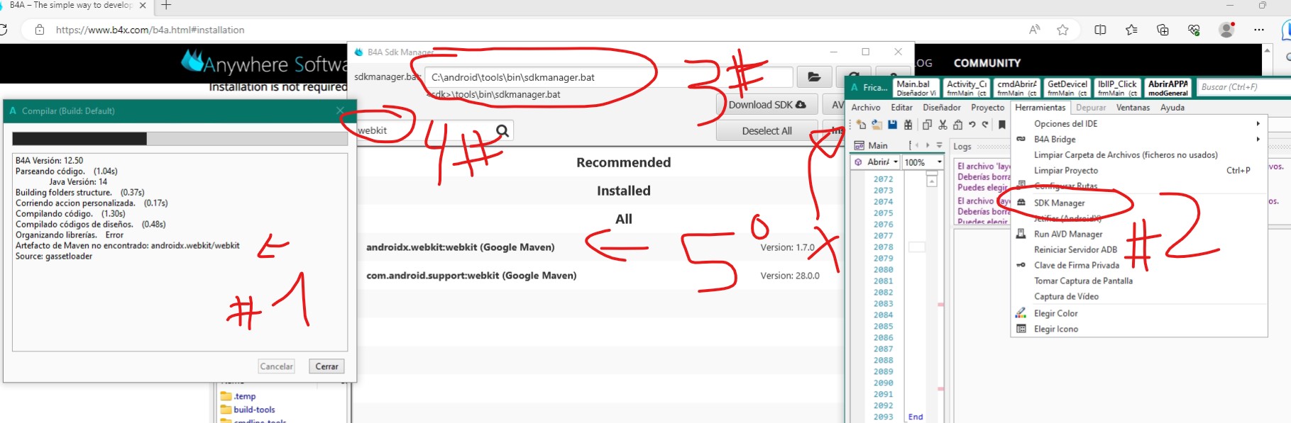Select com.android.support:webkit (Google Maven) row

(x=600, y=276)
